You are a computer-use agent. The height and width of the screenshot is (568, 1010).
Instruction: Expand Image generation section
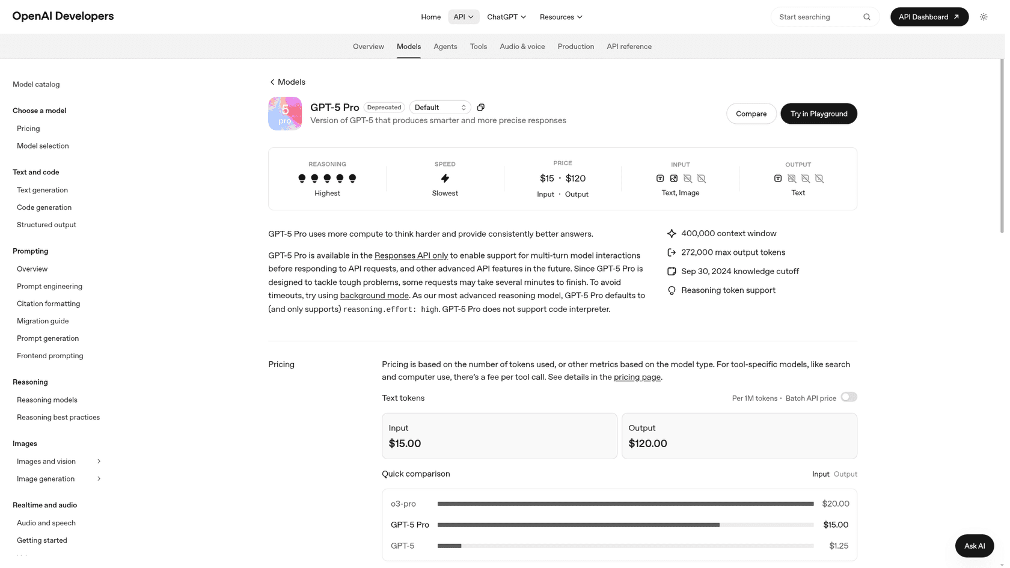click(99, 479)
